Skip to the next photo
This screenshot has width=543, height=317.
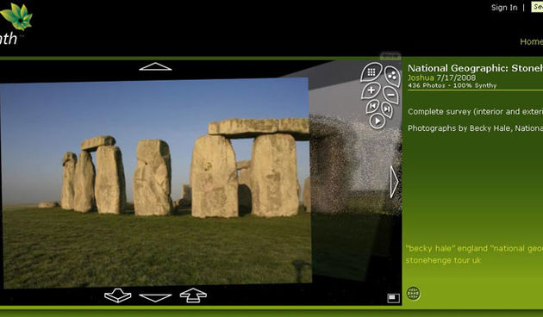coord(387,109)
